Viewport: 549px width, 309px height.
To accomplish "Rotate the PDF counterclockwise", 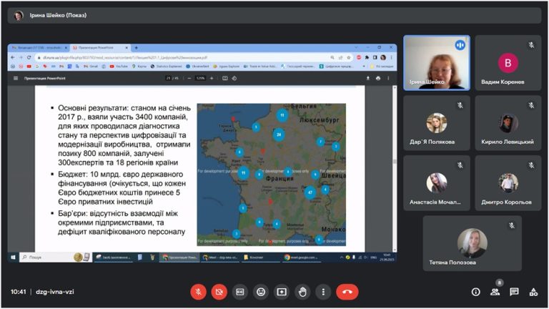I will [x=234, y=78].
